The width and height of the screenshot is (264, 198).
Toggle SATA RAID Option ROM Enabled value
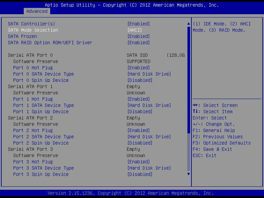[139, 43]
